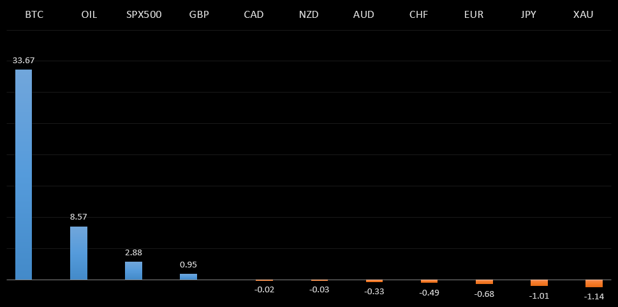Select the blue OIL bar
This screenshot has width=618, height=307.
click(x=78, y=253)
